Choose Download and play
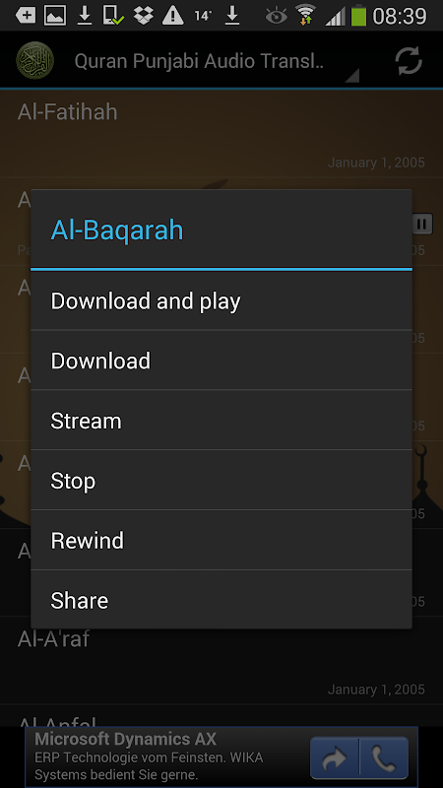443x788 pixels. (x=221, y=301)
